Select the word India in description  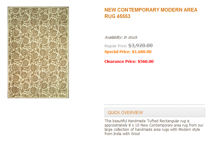point(117,134)
